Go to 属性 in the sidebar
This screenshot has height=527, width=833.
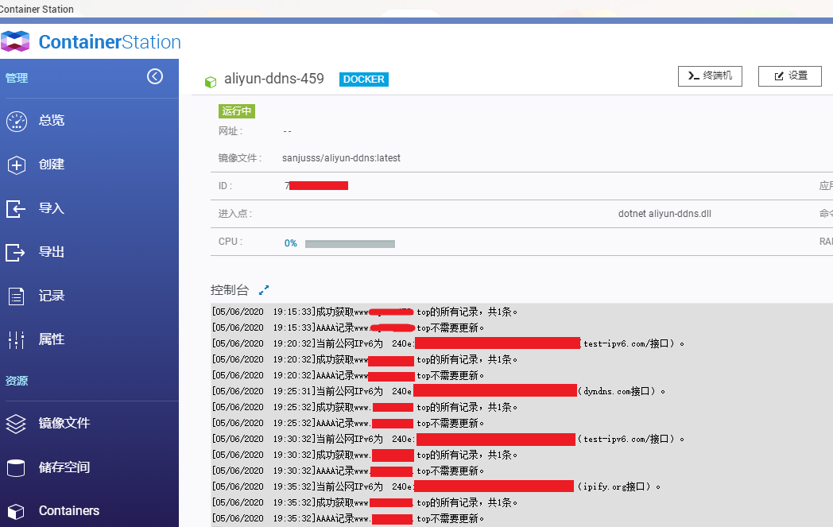click(x=52, y=339)
